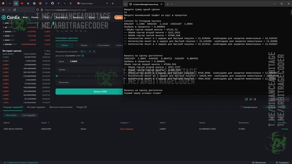Expand the 'Больше' navigation dropdown

(105, 17)
